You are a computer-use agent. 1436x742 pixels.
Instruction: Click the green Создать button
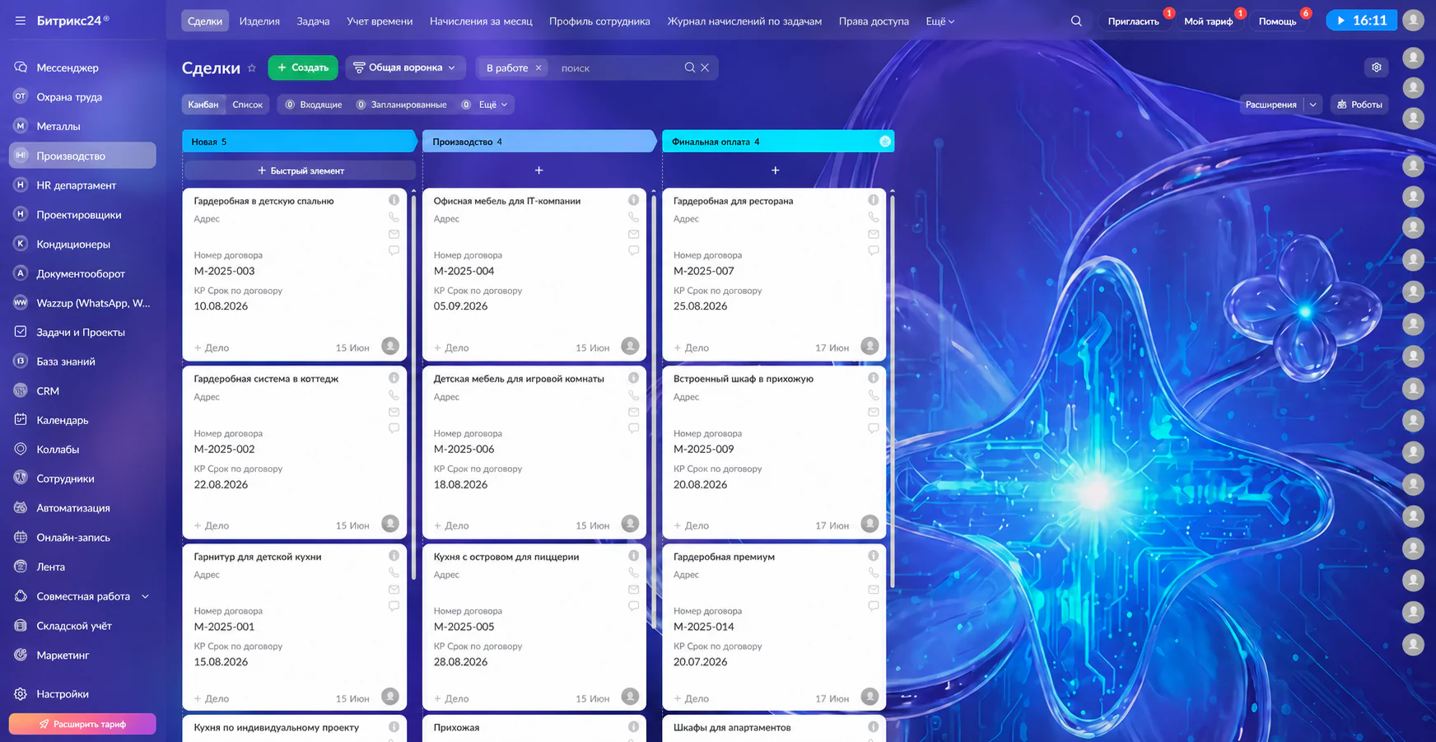pyautogui.click(x=303, y=68)
